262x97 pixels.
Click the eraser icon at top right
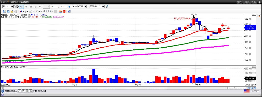coord(260,16)
